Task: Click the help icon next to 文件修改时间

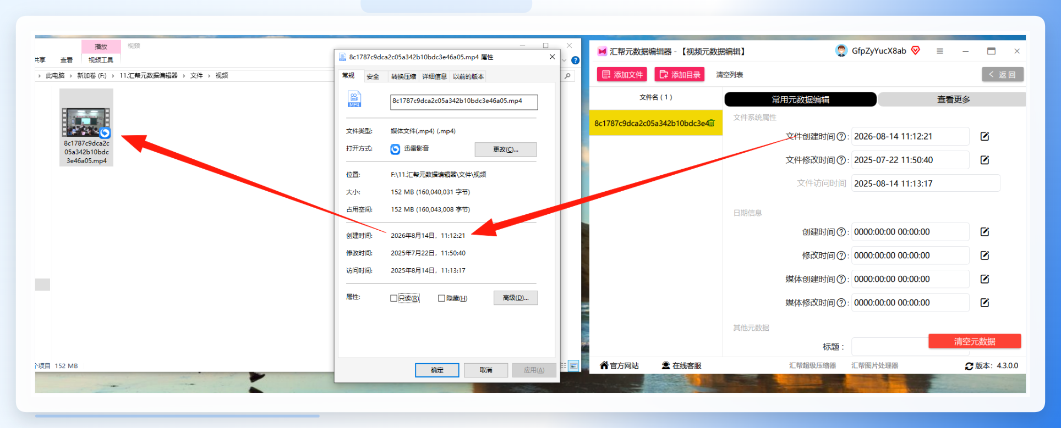Action: pyautogui.click(x=841, y=160)
